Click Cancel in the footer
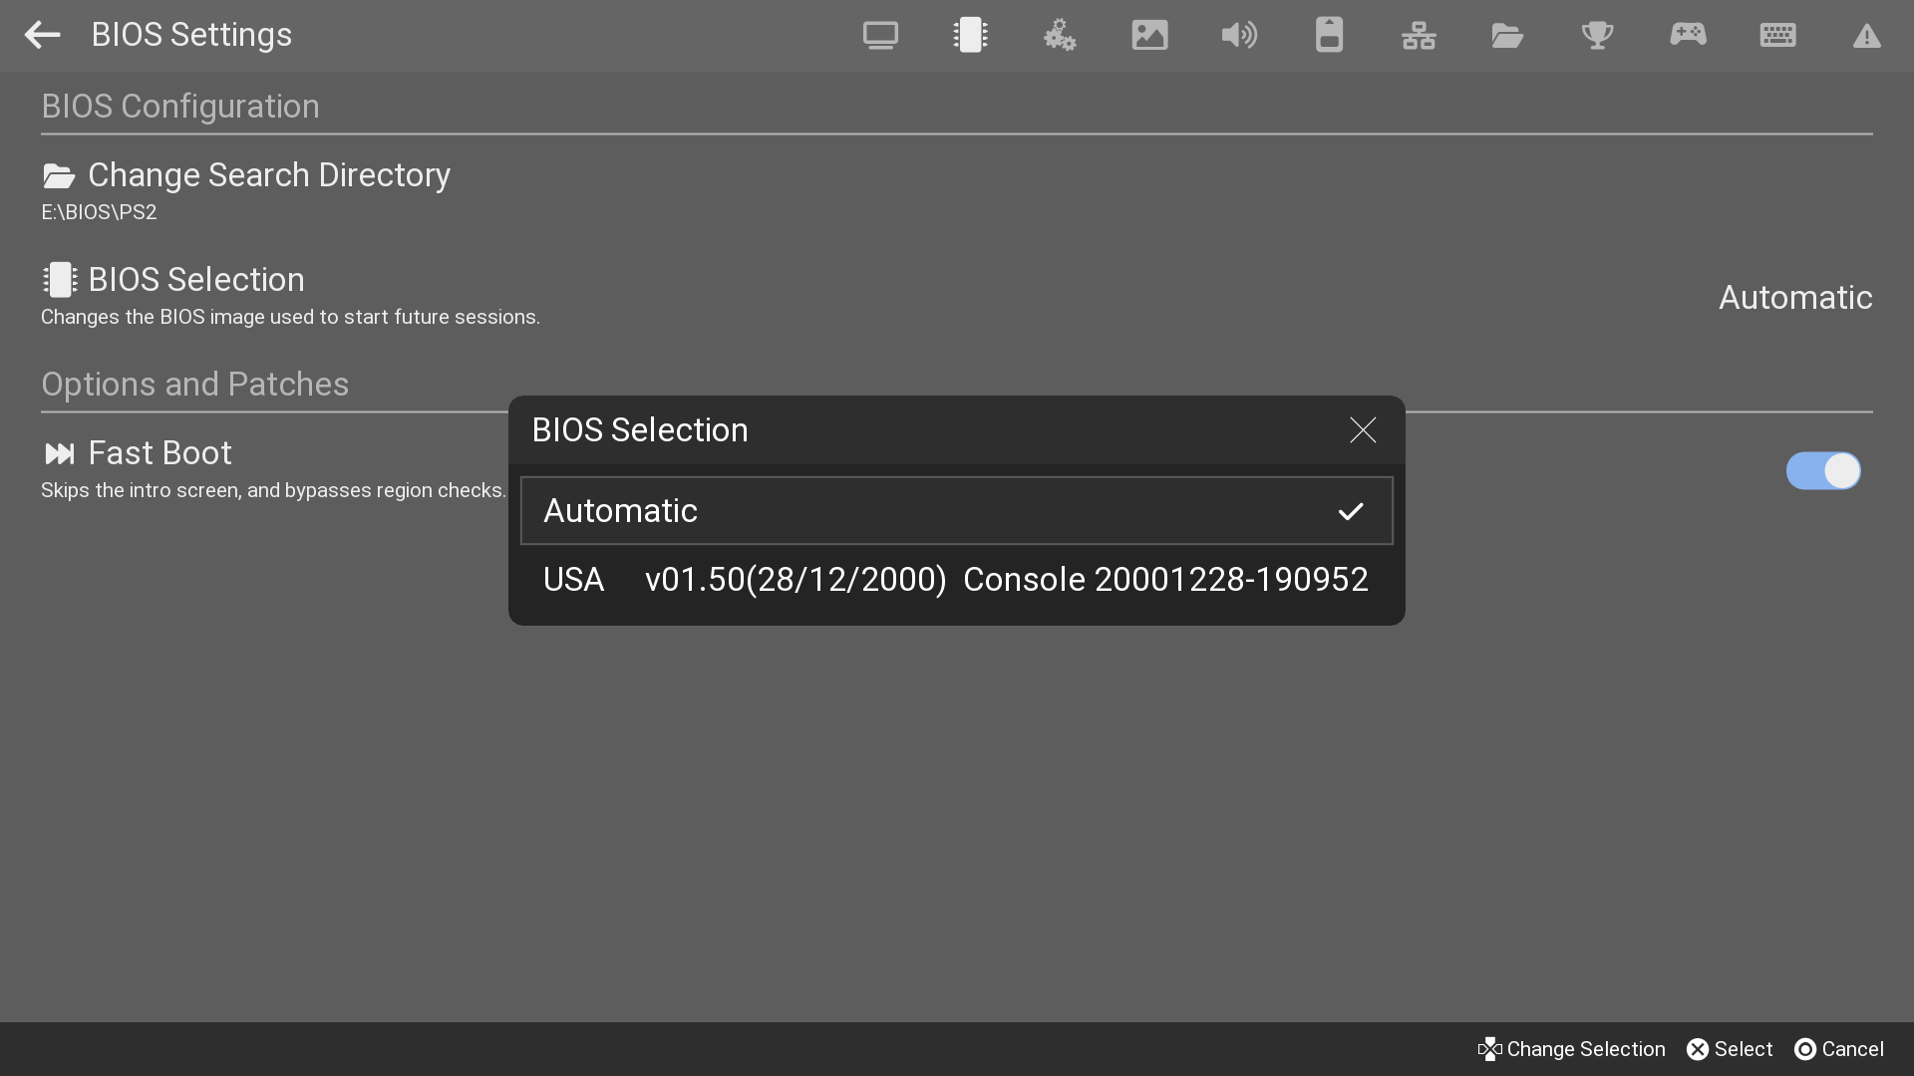The image size is (1914, 1076). tap(1839, 1049)
